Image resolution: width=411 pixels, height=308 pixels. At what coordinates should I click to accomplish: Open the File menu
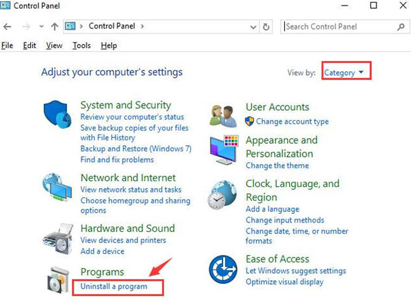point(7,45)
